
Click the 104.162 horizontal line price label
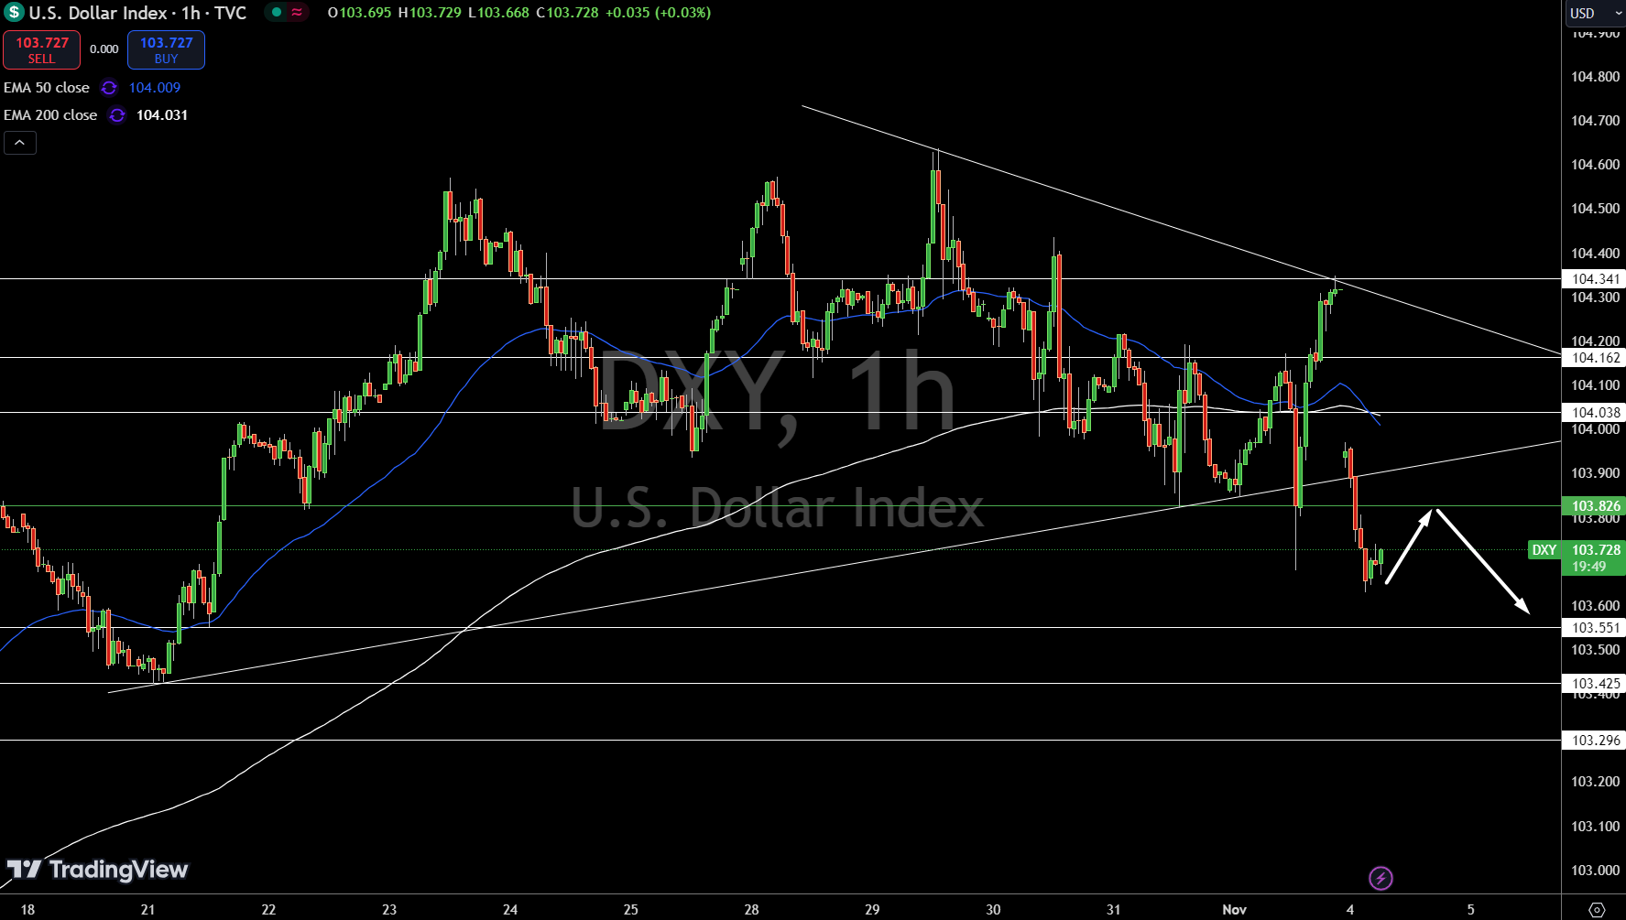click(x=1595, y=358)
